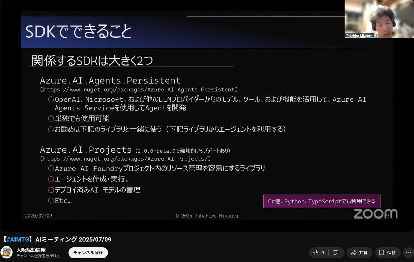The image size is (414, 262).
Task: Open 大阪駆動開発 channel avatar
Action: point(7,252)
